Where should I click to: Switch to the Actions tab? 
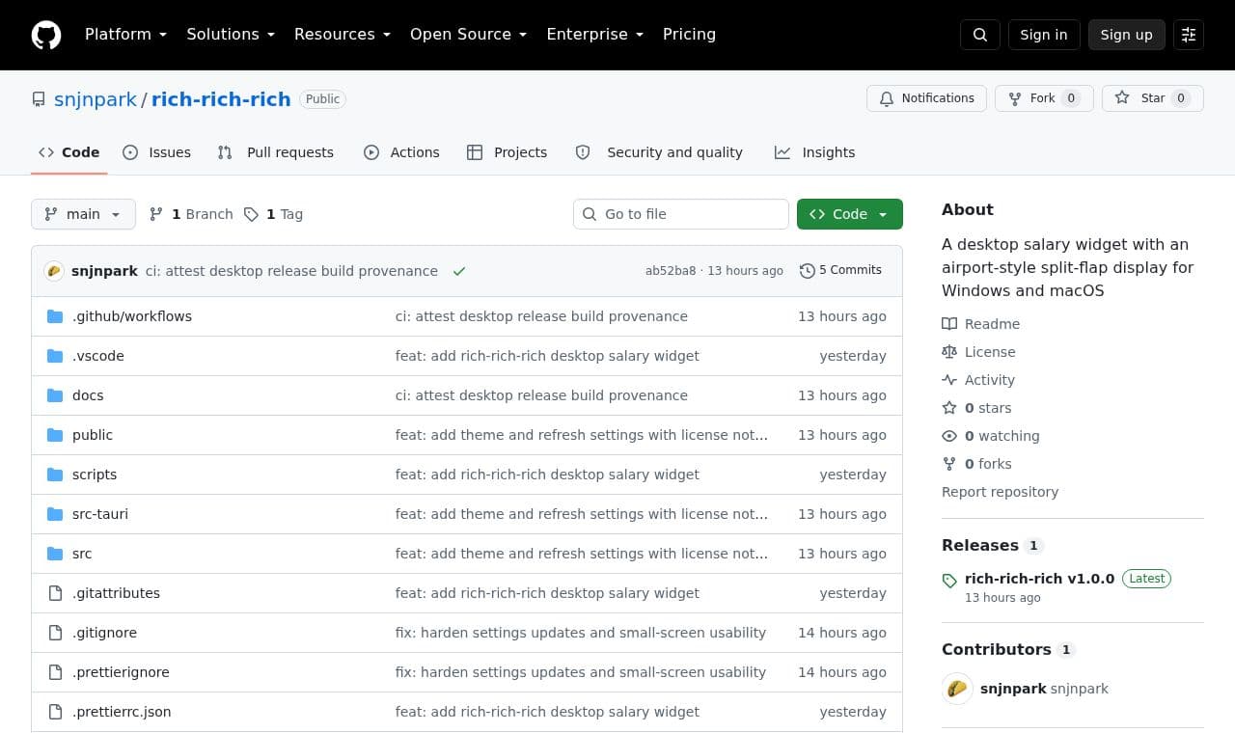pos(401,152)
